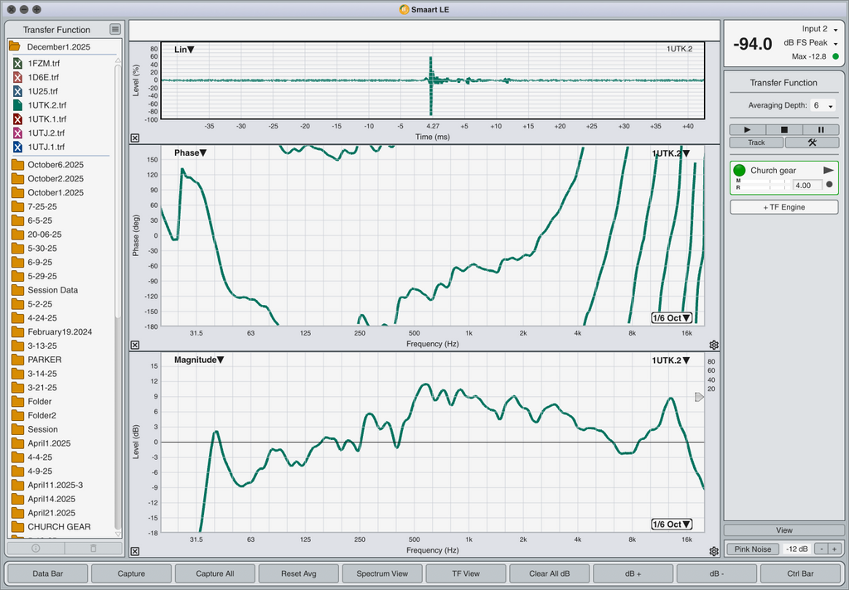Open phase plot settings gear
Screen dimensions: 849x590
[x=714, y=346]
